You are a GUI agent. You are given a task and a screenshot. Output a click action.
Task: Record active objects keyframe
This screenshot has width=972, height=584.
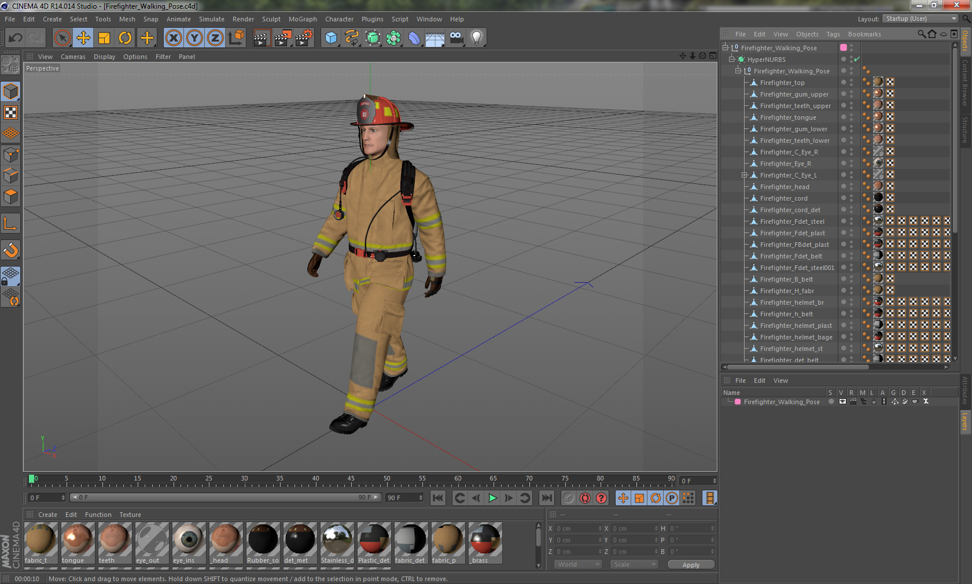click(x=569, y=498)
